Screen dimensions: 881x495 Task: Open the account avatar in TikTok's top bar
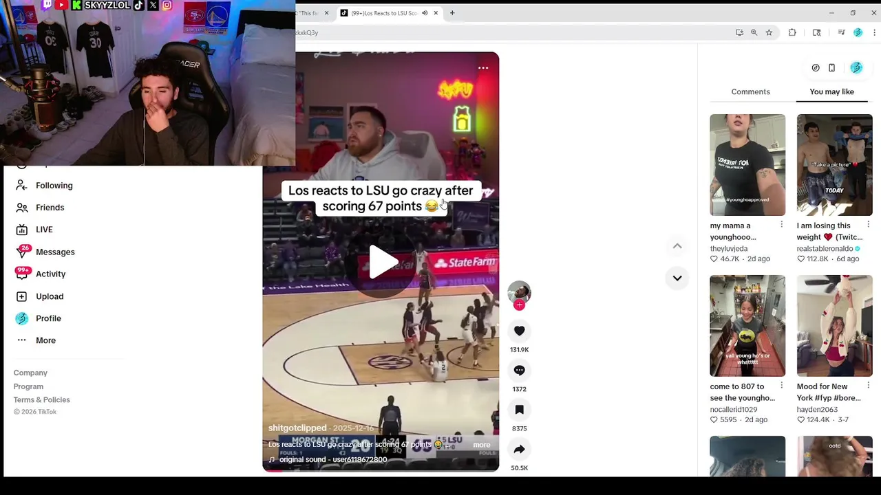click(x=856, y=67)
